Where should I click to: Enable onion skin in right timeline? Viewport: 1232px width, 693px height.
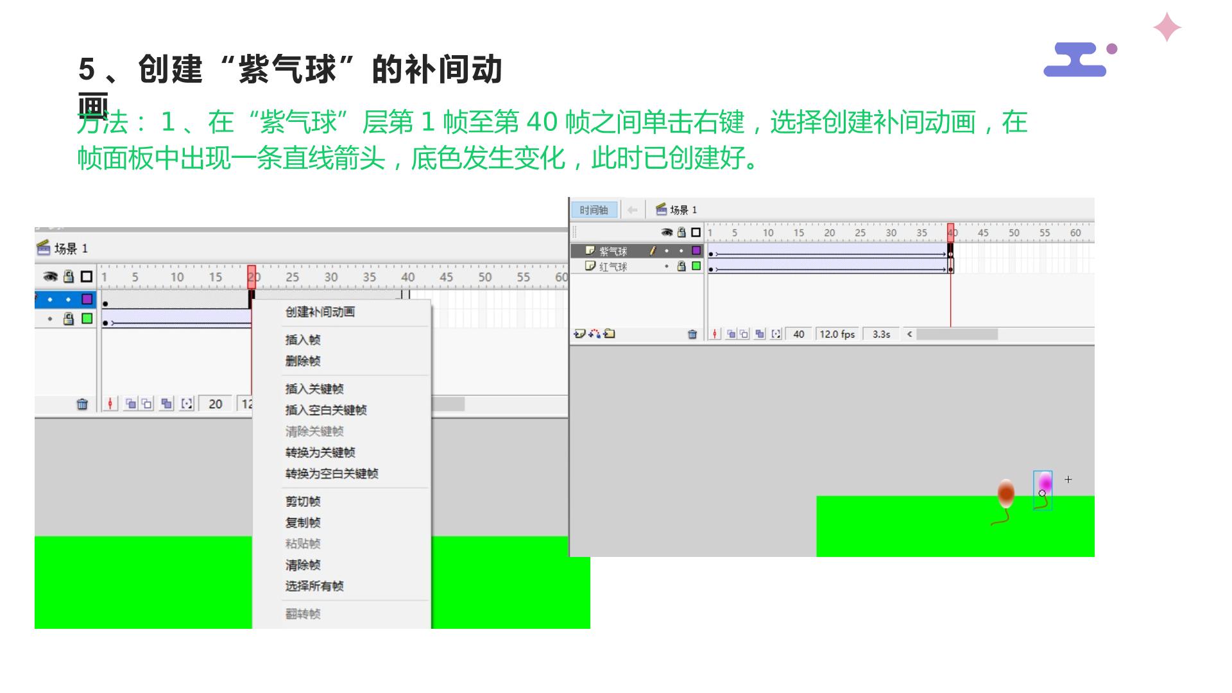731,334
